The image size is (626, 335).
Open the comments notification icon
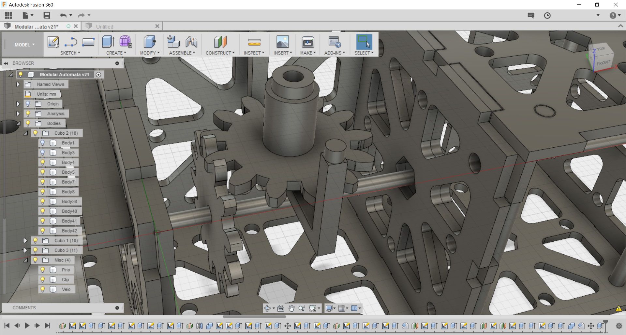[531, 15]
